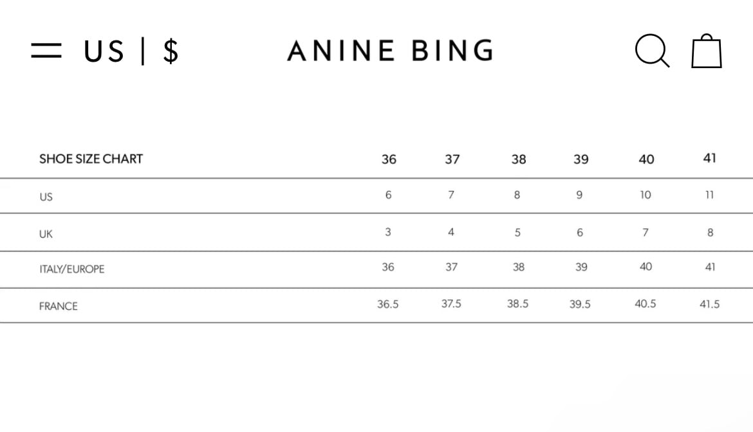Click the ANINE BING logo
This screenshot has height=432, width=753.
click(391, 51)
